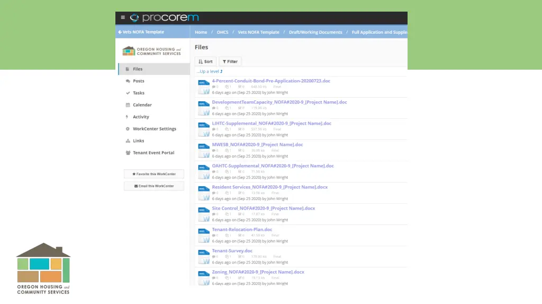The width and height of the screenshot is (542, 304).
Task: Open Tenant Event Portal
Action: click(153, 153)
